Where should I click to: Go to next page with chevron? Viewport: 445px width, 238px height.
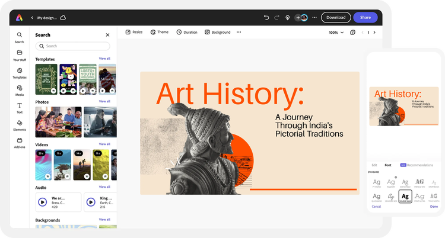[x=374, y=33]
